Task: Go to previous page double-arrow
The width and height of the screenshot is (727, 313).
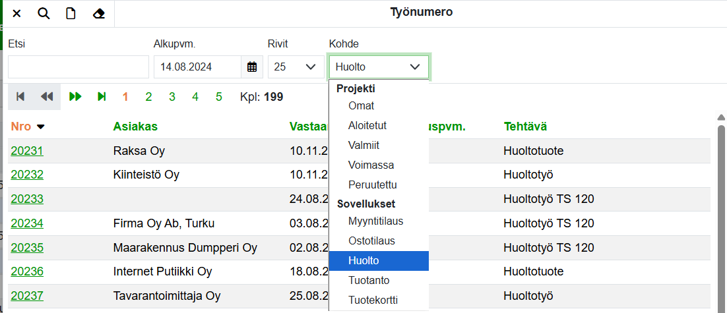Action: tap(46, 97)
